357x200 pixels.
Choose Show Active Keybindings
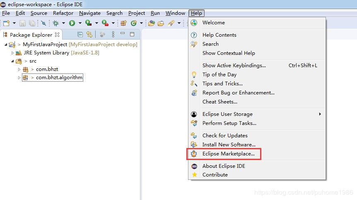click(257, 66)
